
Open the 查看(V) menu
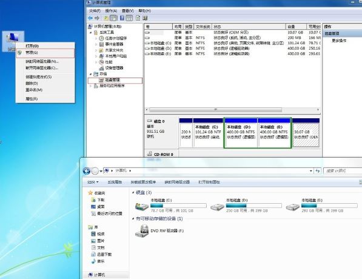tap(128, 11)
